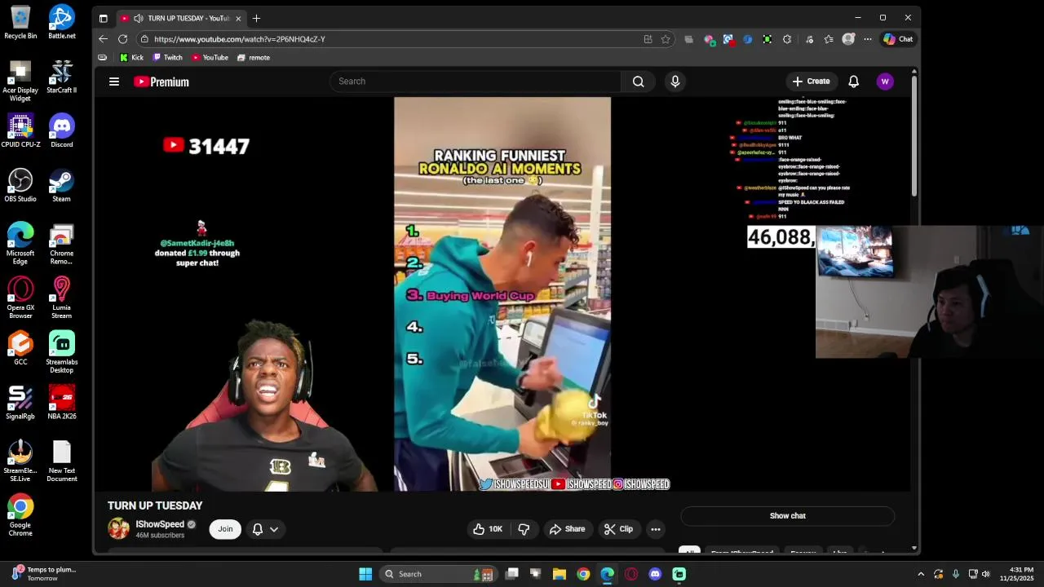This screenshot has height=587, width=1044.
Task: Add page to favorites star icon
Action: click(666, 39)
